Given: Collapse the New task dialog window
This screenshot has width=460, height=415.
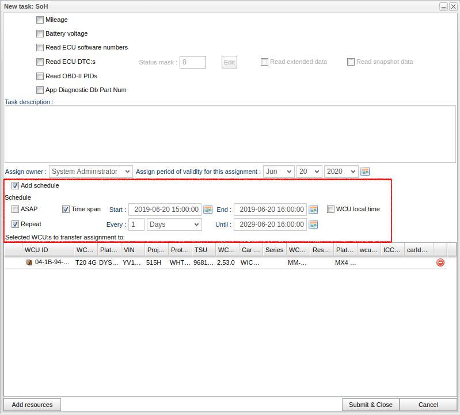Looking at the screenshot, I should [x=443, y=6].
